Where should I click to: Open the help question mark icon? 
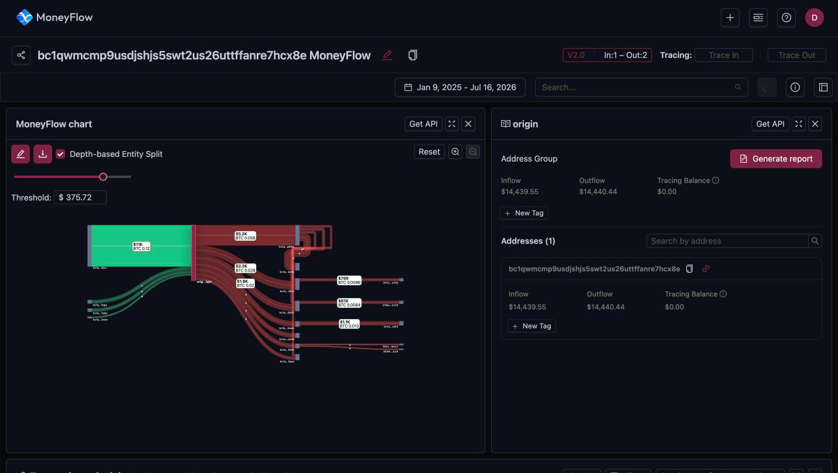pos(786,18)
